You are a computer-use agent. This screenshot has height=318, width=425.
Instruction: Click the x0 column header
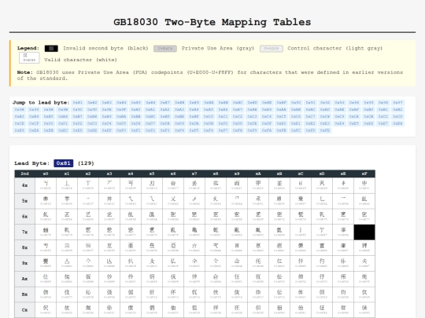tap(46, 174)
